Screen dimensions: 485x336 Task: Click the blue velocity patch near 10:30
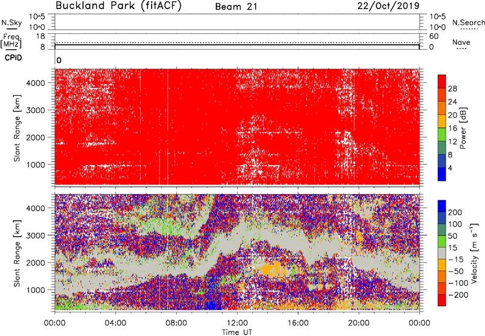coord(213,304)
